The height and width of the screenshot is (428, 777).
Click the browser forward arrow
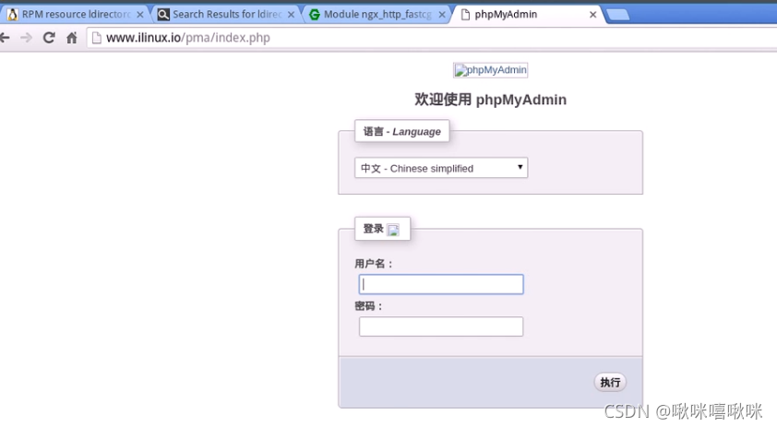[26, 38]
